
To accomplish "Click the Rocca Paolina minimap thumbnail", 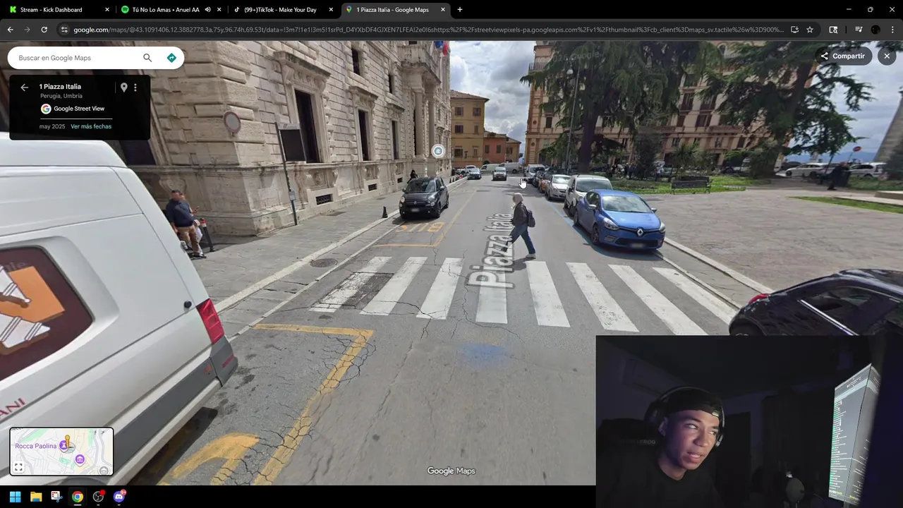I will [x=61, y=452].
